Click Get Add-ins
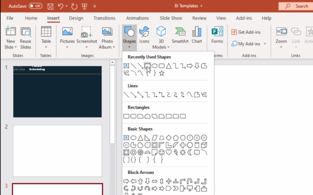 246,32
